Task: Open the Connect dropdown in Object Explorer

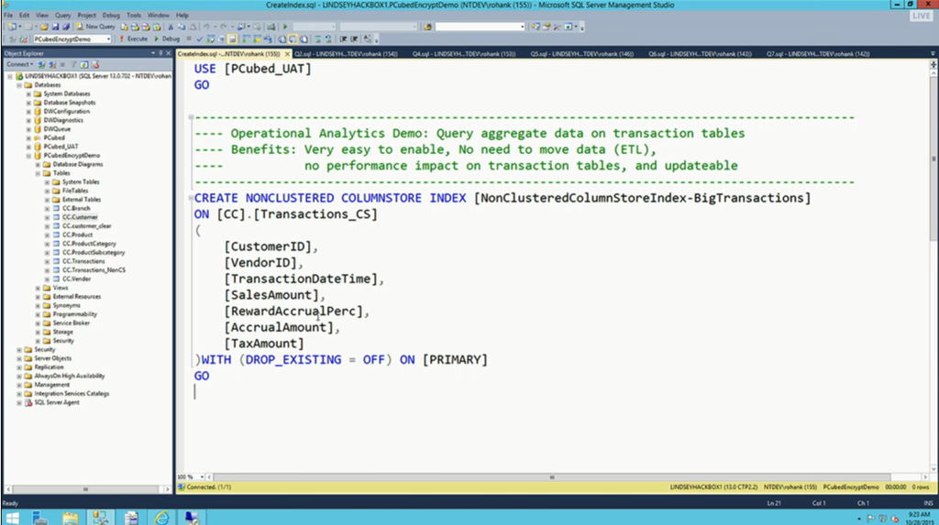Action: pos(20,65)
